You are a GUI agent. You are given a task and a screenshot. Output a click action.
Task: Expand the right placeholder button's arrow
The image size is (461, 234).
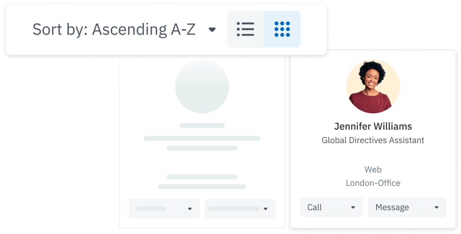[x=266, y=209]
